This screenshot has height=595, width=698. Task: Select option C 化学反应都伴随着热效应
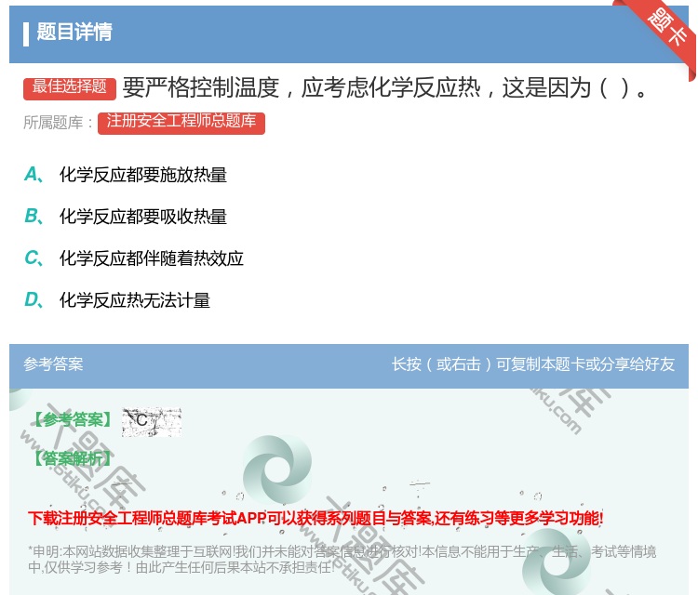tap(152, 258)
